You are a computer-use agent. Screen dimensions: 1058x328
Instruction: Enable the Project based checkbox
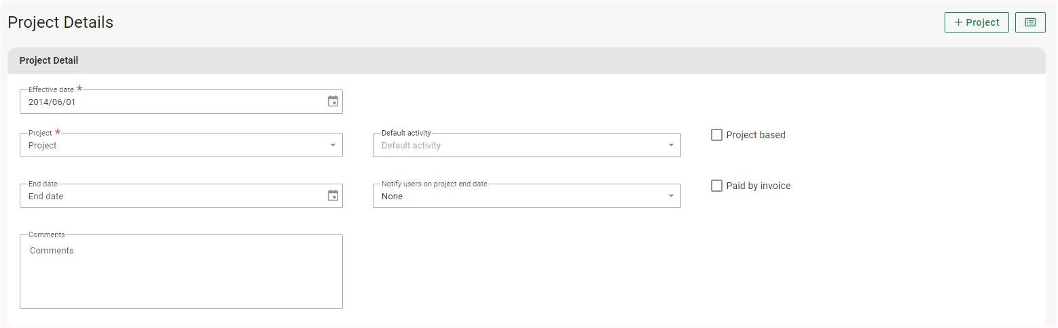point(716,135)
